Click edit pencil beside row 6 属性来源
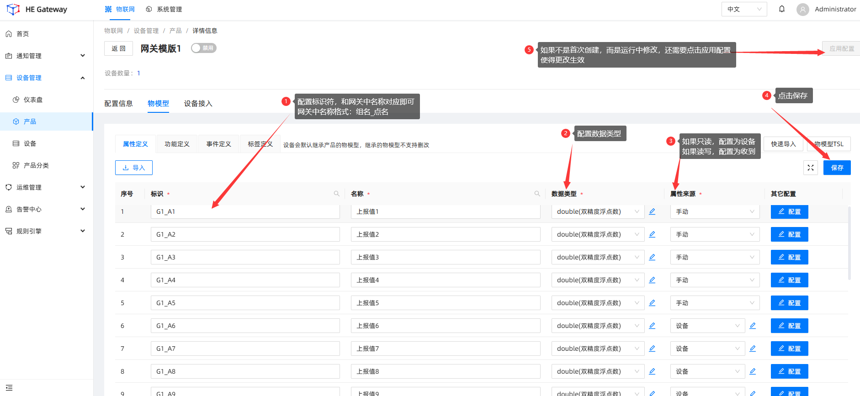Image resolution: width=860 pixels, height=396 pixels. [x=753, y=326]
